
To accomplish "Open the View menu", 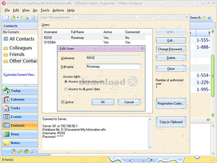I will click(x=26, y=10).
